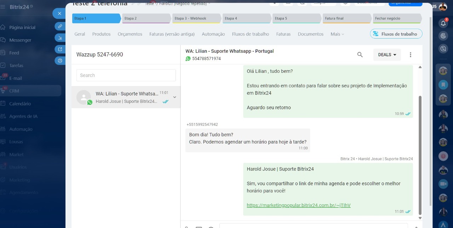Expand the Mais tabs dropdown
The image size is (453, 228).
coord(337,34)
